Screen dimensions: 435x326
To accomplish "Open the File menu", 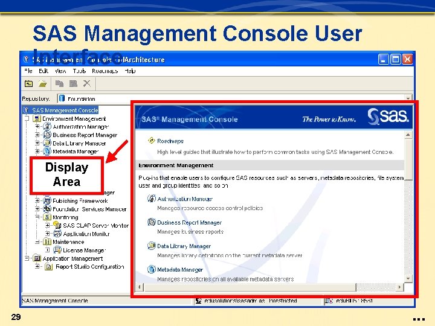I will (28, 71).
